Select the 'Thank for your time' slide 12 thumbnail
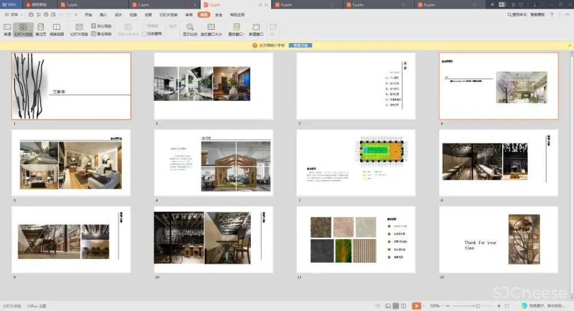The width and height of the screenshot is (574, 311). 498,239
